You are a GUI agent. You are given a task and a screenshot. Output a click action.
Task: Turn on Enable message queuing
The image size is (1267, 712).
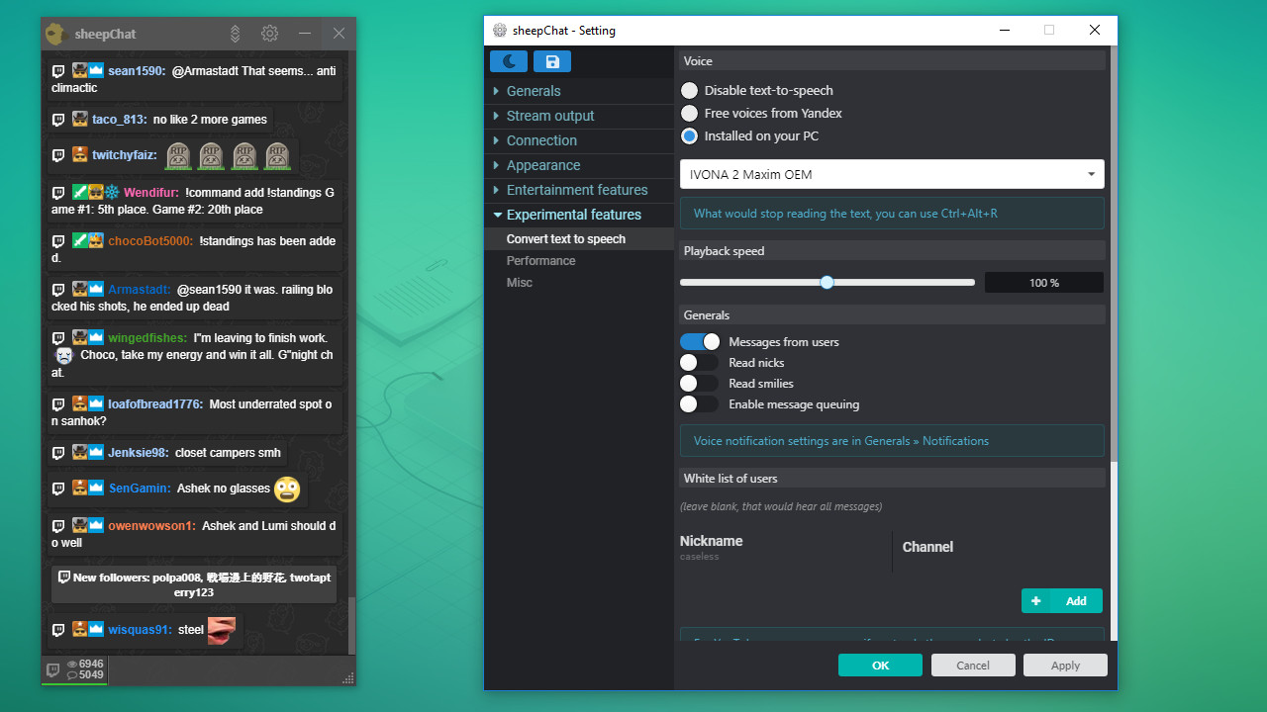coord(700,403)
